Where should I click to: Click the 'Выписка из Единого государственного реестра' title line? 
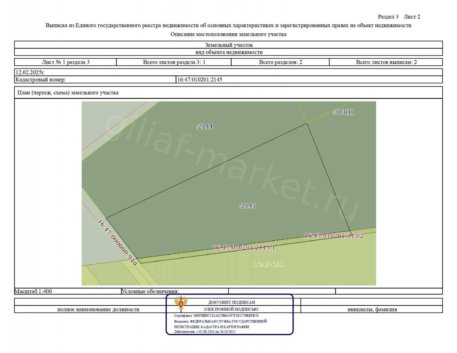click(228, 25)
